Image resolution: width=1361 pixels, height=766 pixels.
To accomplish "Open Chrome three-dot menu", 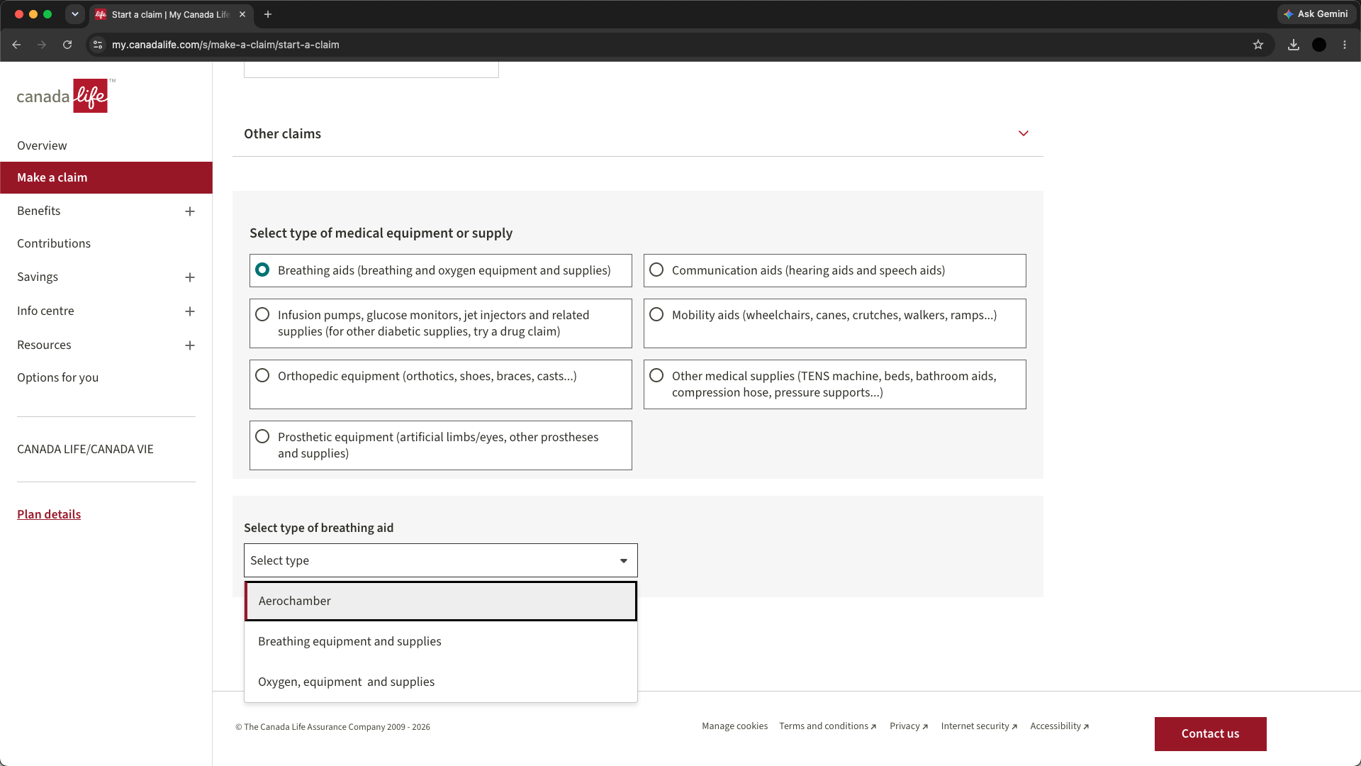I will pyautogui.click(x=1345, y=45).
